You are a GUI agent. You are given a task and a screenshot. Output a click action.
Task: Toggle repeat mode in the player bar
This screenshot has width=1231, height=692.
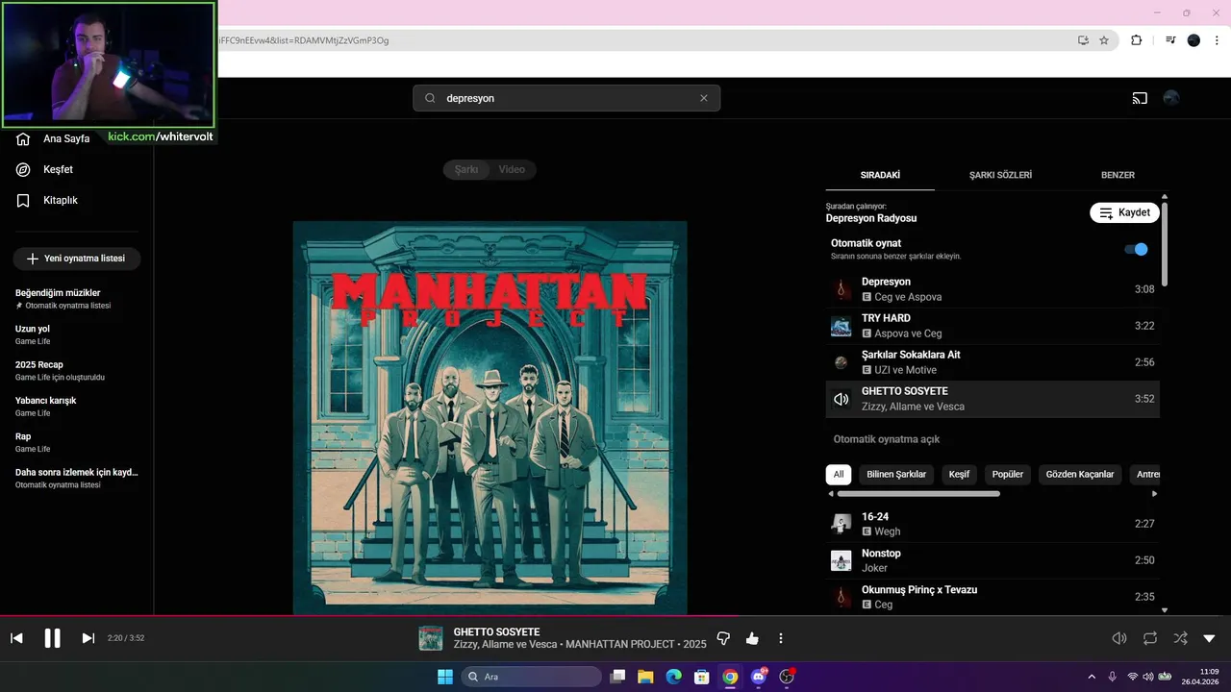point(1150,638)
